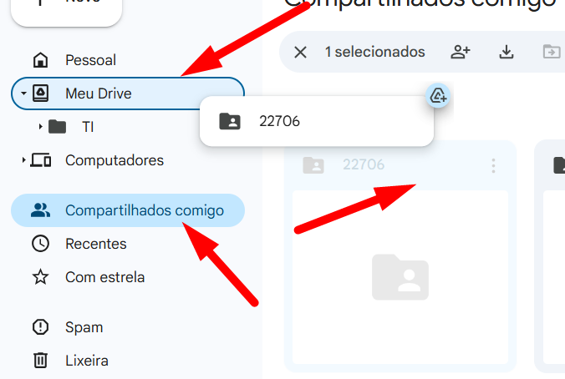Click the move-to-folder icon in toolbar
Image resolution: width=565 pixels, height=379 pixels.
(551, 53)
